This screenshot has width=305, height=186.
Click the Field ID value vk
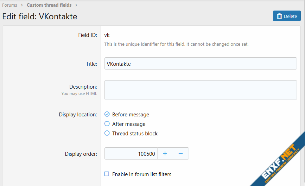(107, 35)
